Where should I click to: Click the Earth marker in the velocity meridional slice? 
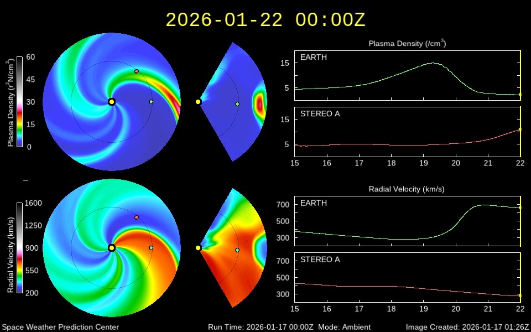(237, 250)
